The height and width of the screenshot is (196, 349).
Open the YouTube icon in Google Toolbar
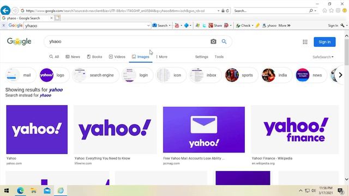click(177, 26)
